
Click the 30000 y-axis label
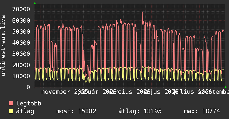coord(21,54)
